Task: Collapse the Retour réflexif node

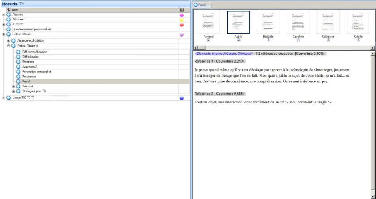Action: tap(4, 34)
